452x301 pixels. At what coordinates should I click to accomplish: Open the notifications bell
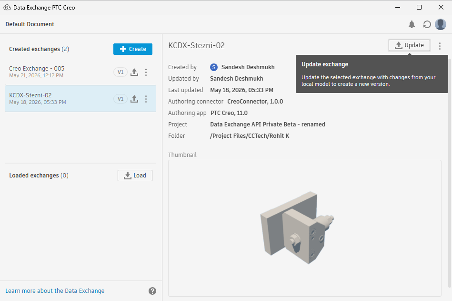[412, 24]
